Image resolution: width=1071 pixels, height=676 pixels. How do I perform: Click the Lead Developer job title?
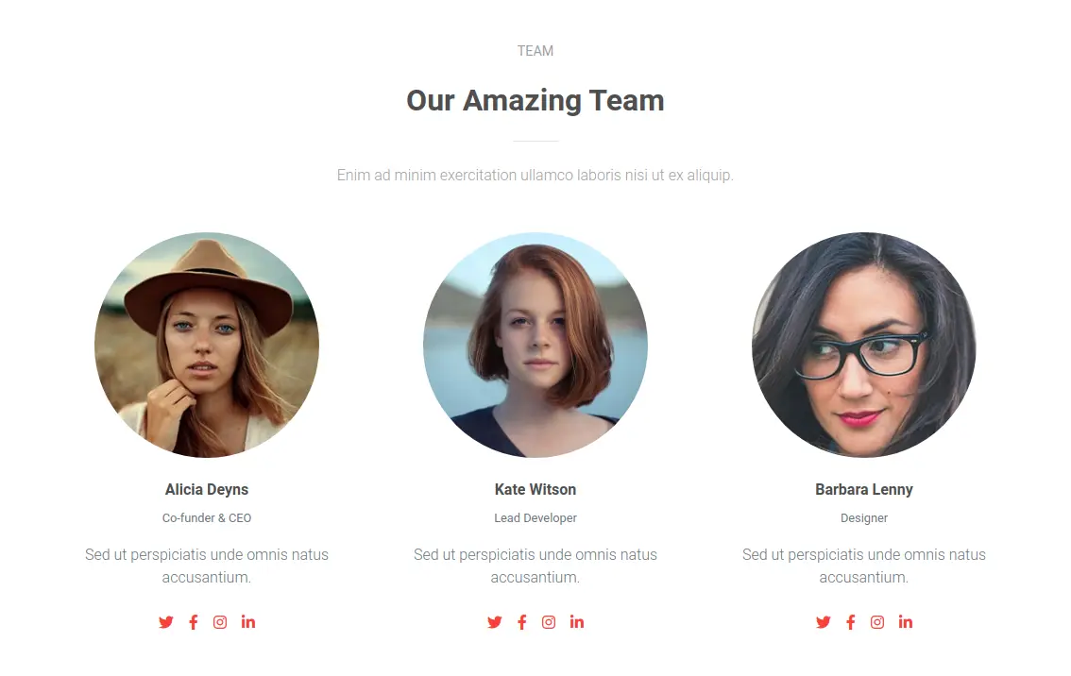[535, 518]
